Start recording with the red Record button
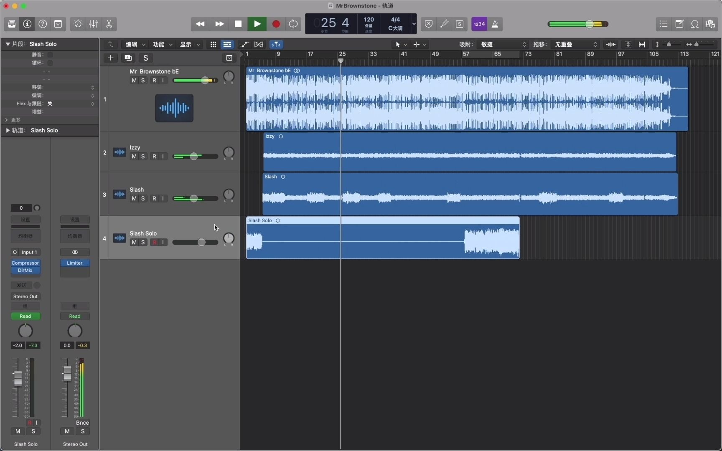 click(x=276, y=24)
